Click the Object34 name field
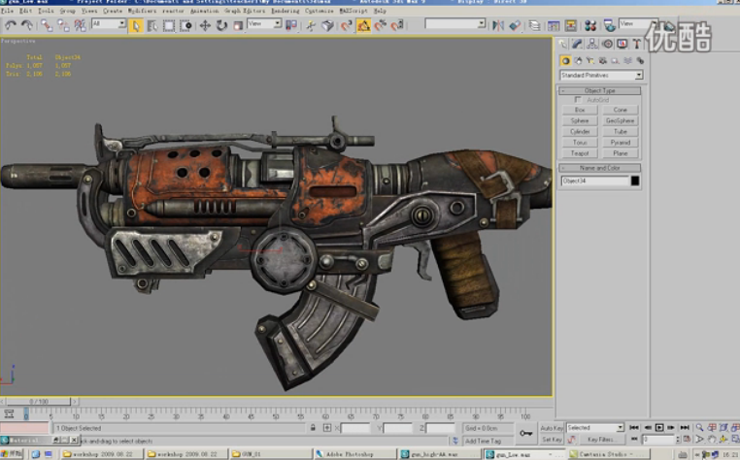 [594, 181]
